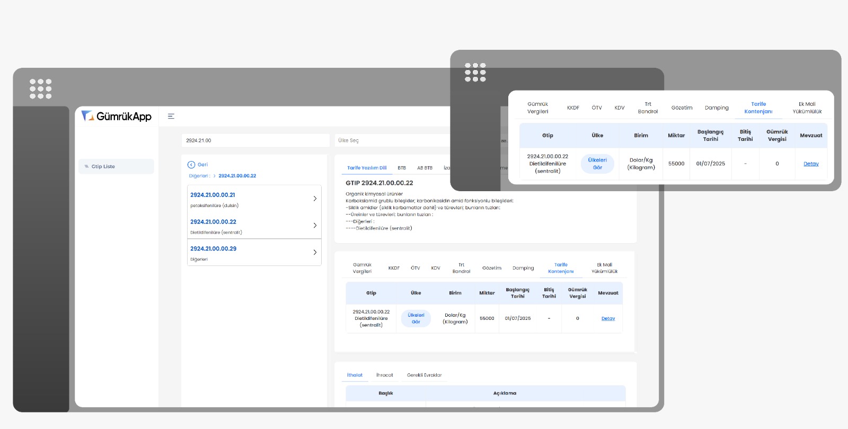This screenshot has height=429, width=848.
Task: Open the Detay link in main table
Action: (x=608, y=318)
